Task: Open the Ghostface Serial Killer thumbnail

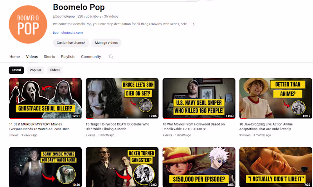Action: click(x=45, y=98)
